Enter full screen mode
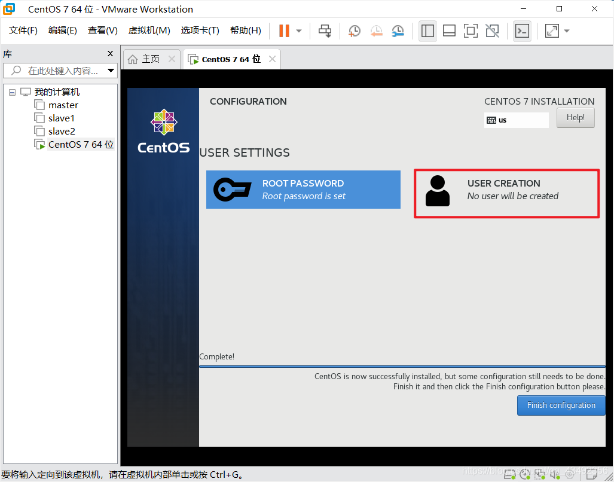614x482 pixels. click(x=471, y=31)
